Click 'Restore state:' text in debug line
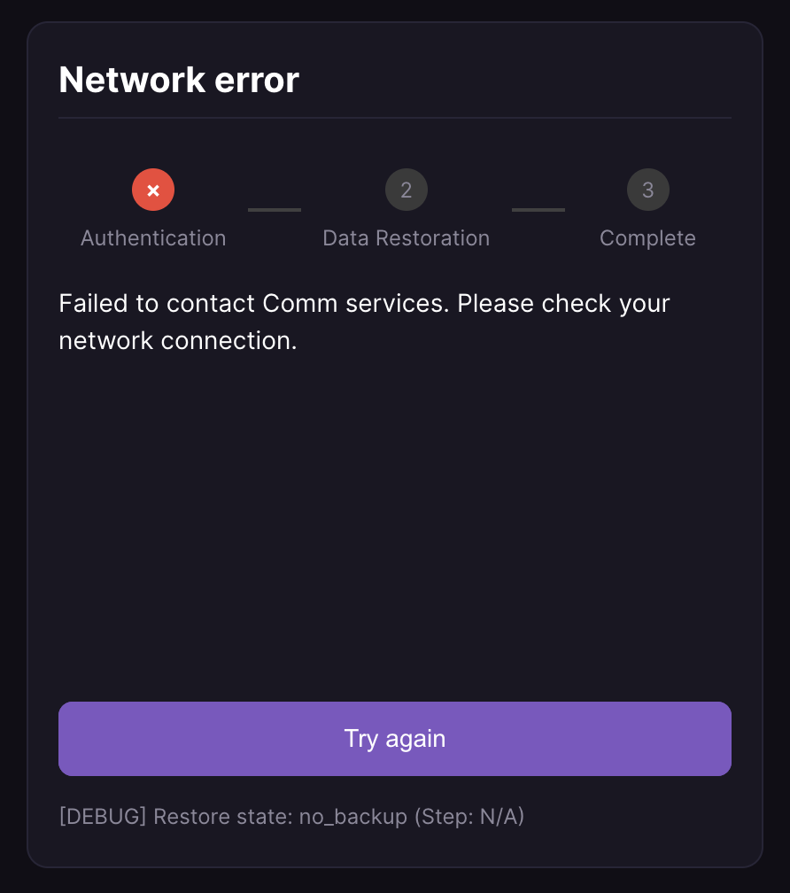Screen dimensions: 790x893 click(223, 816)
